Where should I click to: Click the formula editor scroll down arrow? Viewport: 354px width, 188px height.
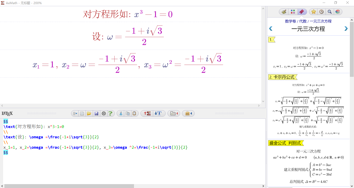pos(263,101)
